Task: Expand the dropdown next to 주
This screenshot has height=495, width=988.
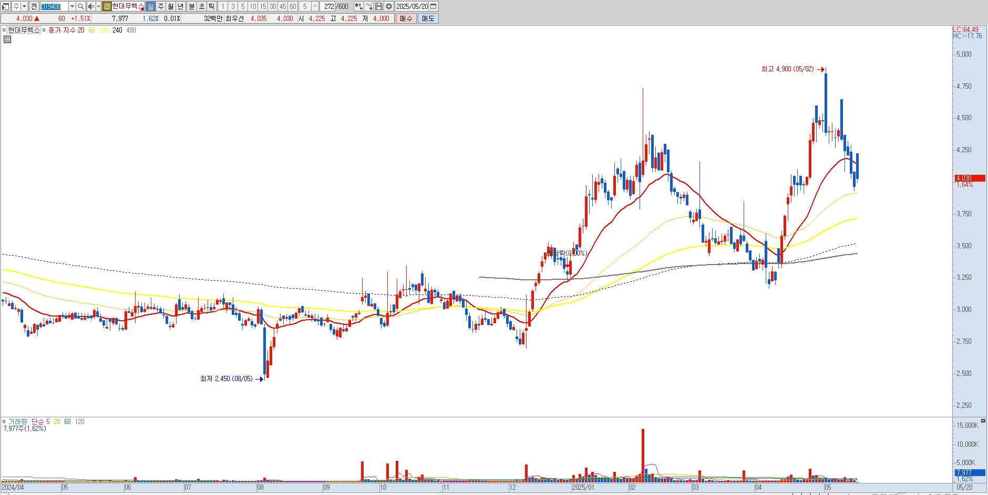Action: pos(24,6)
